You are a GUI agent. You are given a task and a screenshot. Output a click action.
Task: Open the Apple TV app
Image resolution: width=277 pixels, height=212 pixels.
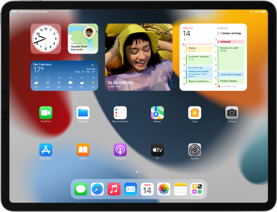coord(157,150)
